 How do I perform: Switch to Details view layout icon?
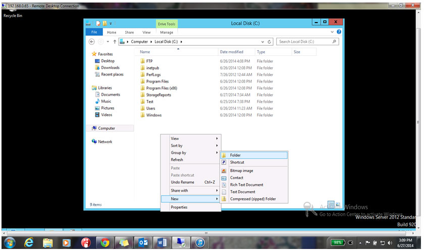pos(331,205)
